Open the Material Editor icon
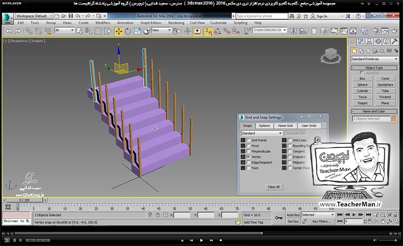Viewport: 403px width, 246px height. 364,31
